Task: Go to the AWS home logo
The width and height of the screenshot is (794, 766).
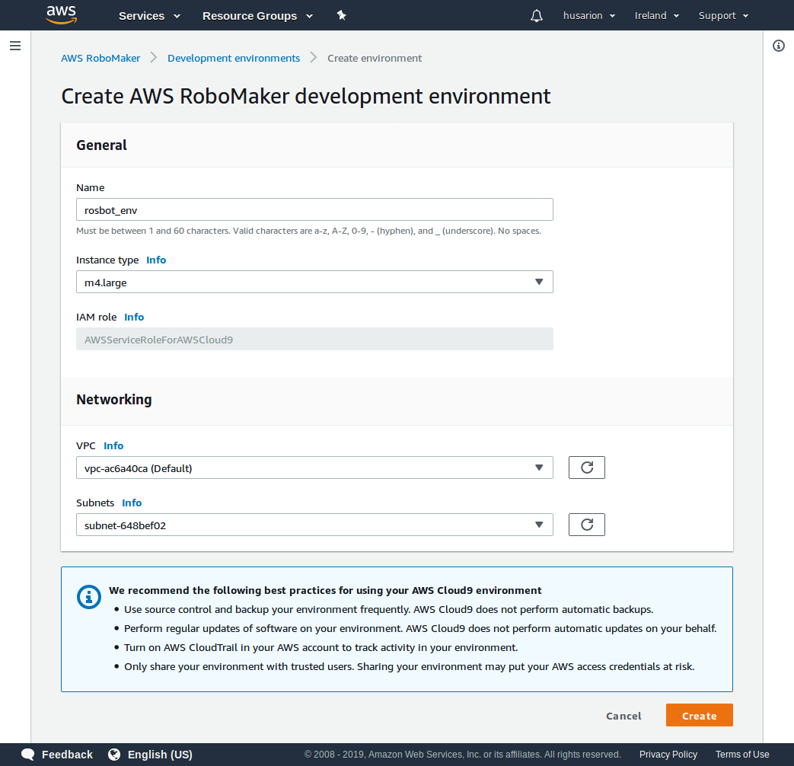Action: point(61,14)
